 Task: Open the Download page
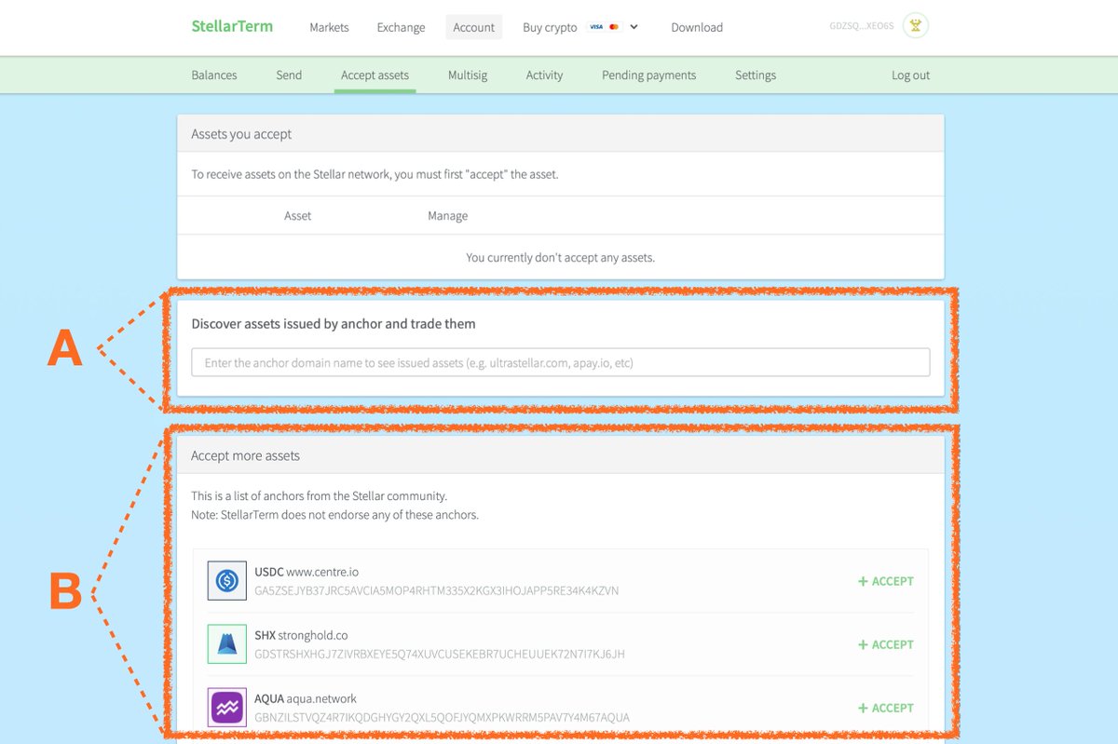[x=697, y=27]
